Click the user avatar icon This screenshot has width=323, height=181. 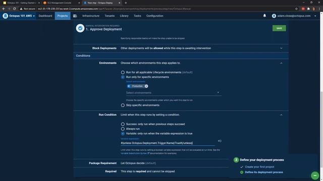274,16
